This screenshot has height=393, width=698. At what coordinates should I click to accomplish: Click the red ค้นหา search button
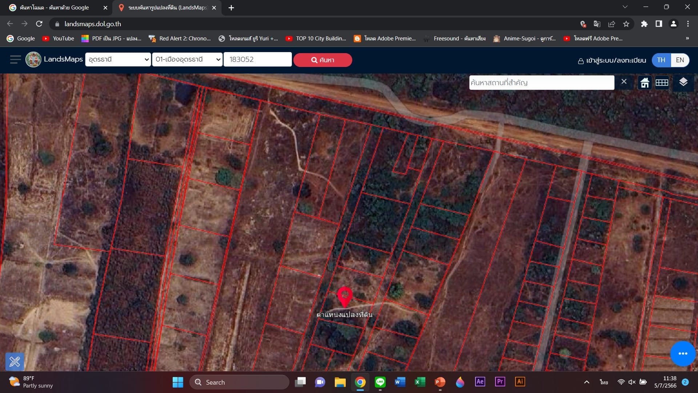click(323, 60)
